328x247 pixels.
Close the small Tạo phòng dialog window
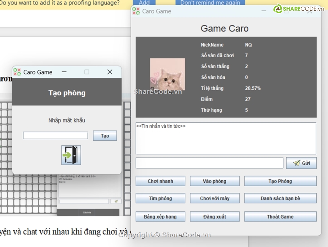(x=110, y=72)
